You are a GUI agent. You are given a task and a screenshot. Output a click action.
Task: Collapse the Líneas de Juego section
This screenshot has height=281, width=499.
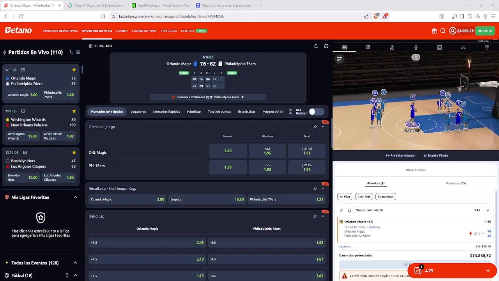coord(323,127)
